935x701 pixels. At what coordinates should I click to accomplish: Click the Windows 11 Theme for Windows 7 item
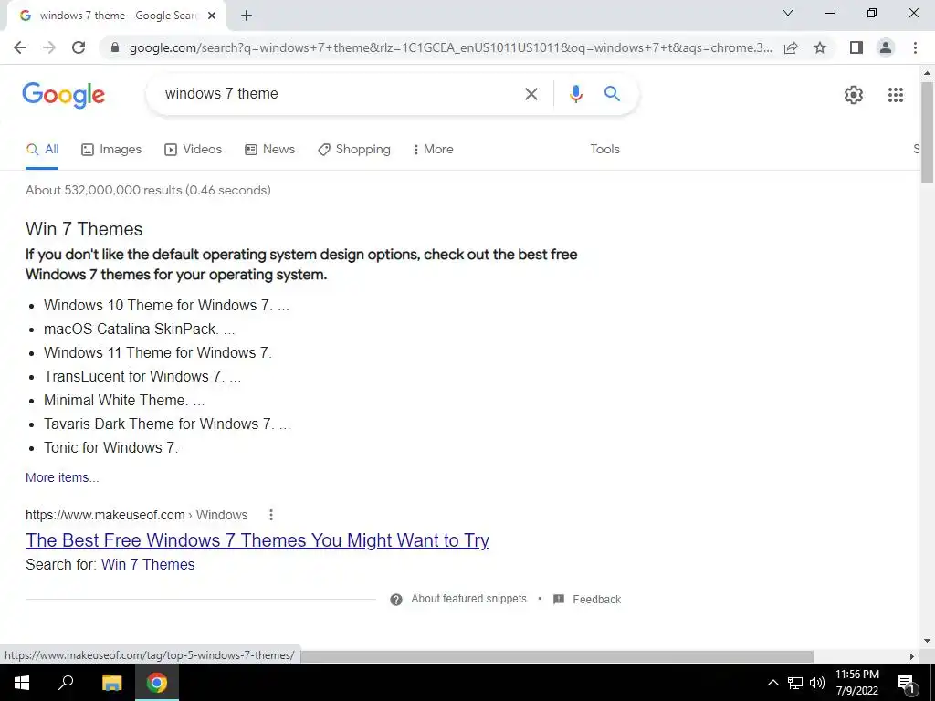(x=157, y=353)
